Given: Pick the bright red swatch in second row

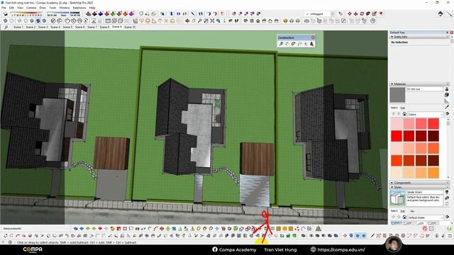Looking at the screenshot, I should tap(397, 136).
